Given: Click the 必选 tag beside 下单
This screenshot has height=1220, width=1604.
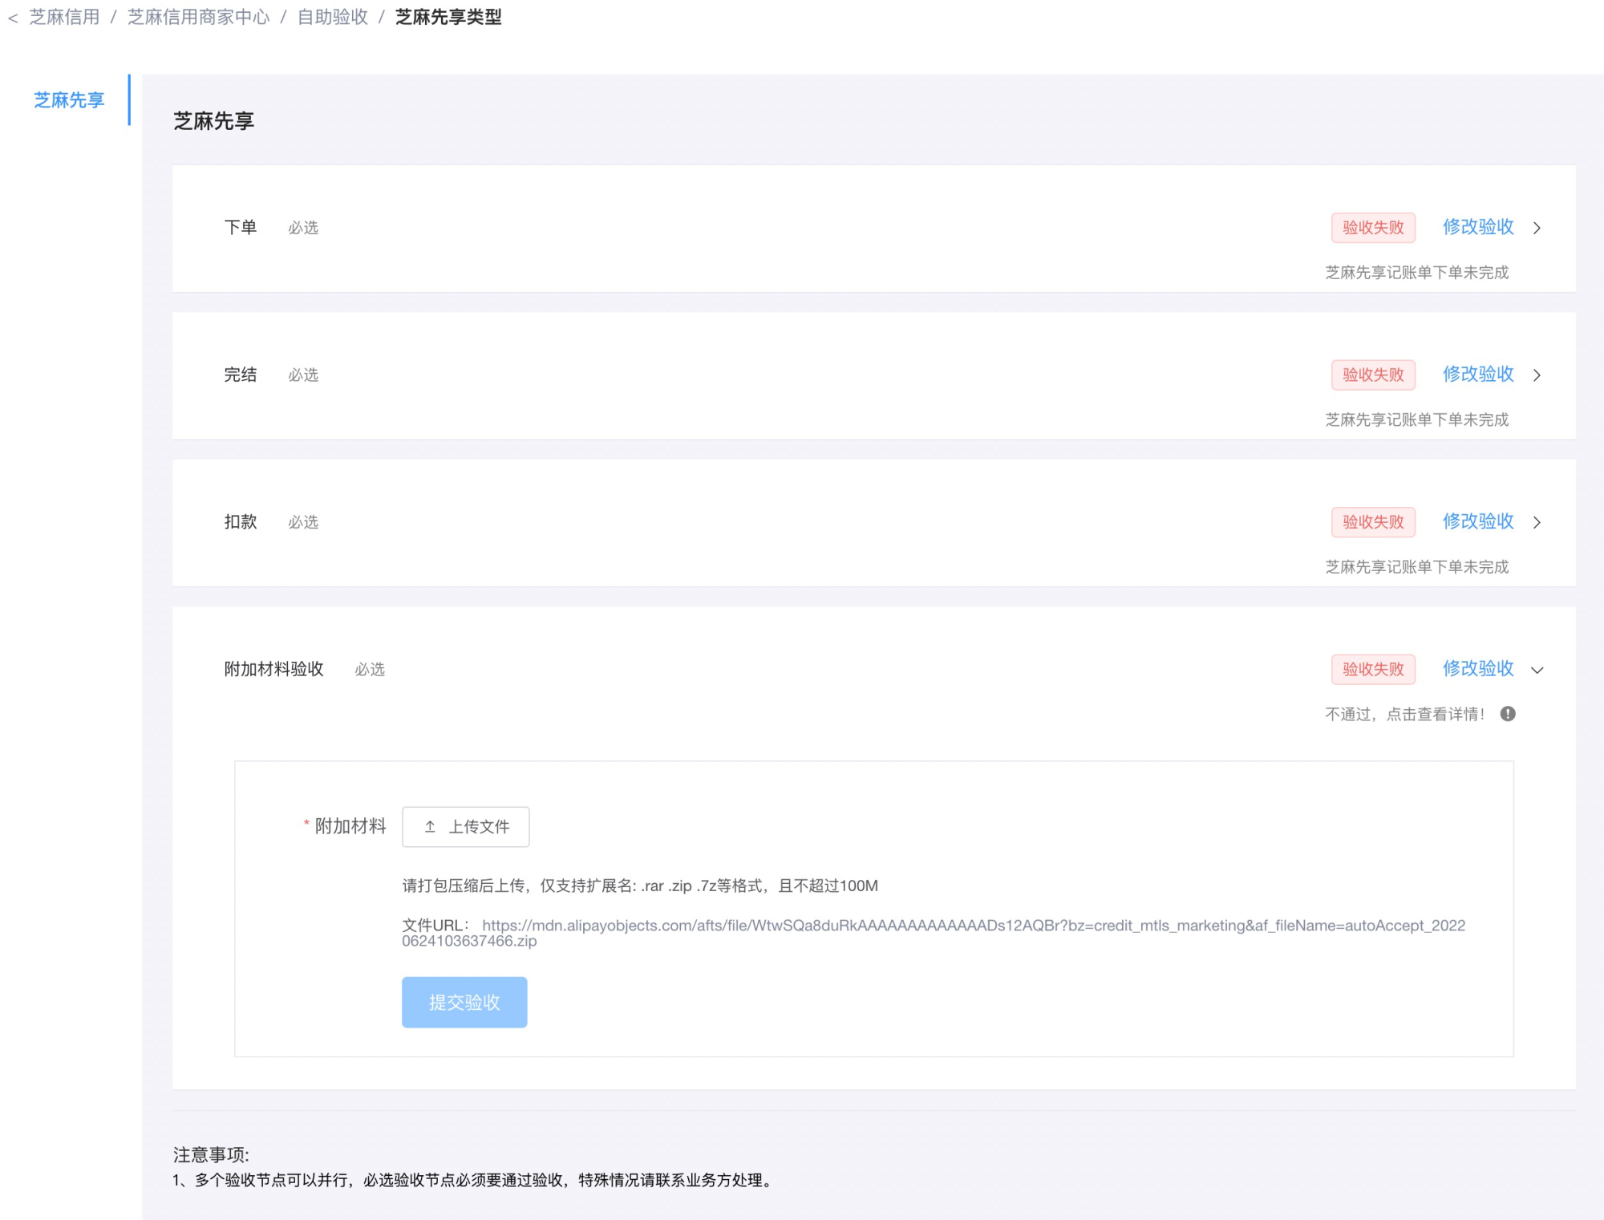Looking at the screenshot, I should pos(303,228).
